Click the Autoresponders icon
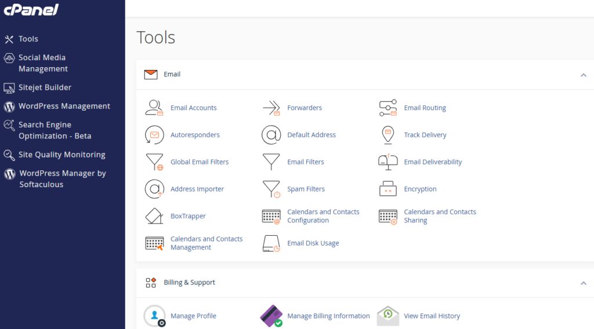This screenshot has width=594, height=329. 154,135
